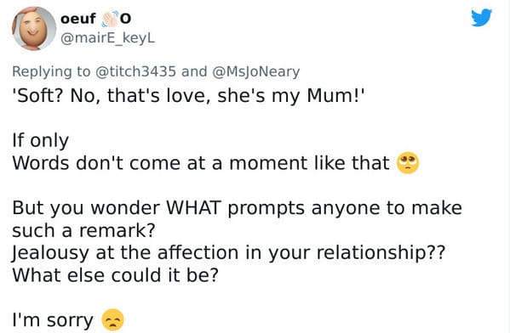This screenshot has height=333, width=510.
Task: Click the word 'Mum!' in the first line
Action: [x=335, y=96]
